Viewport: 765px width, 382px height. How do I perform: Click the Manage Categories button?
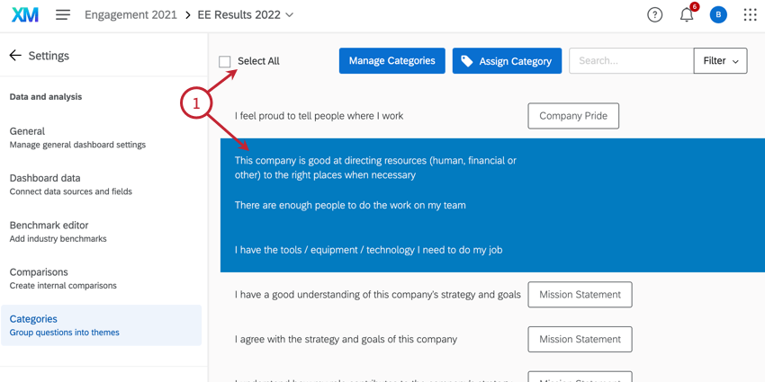click(x=391, y=61)
